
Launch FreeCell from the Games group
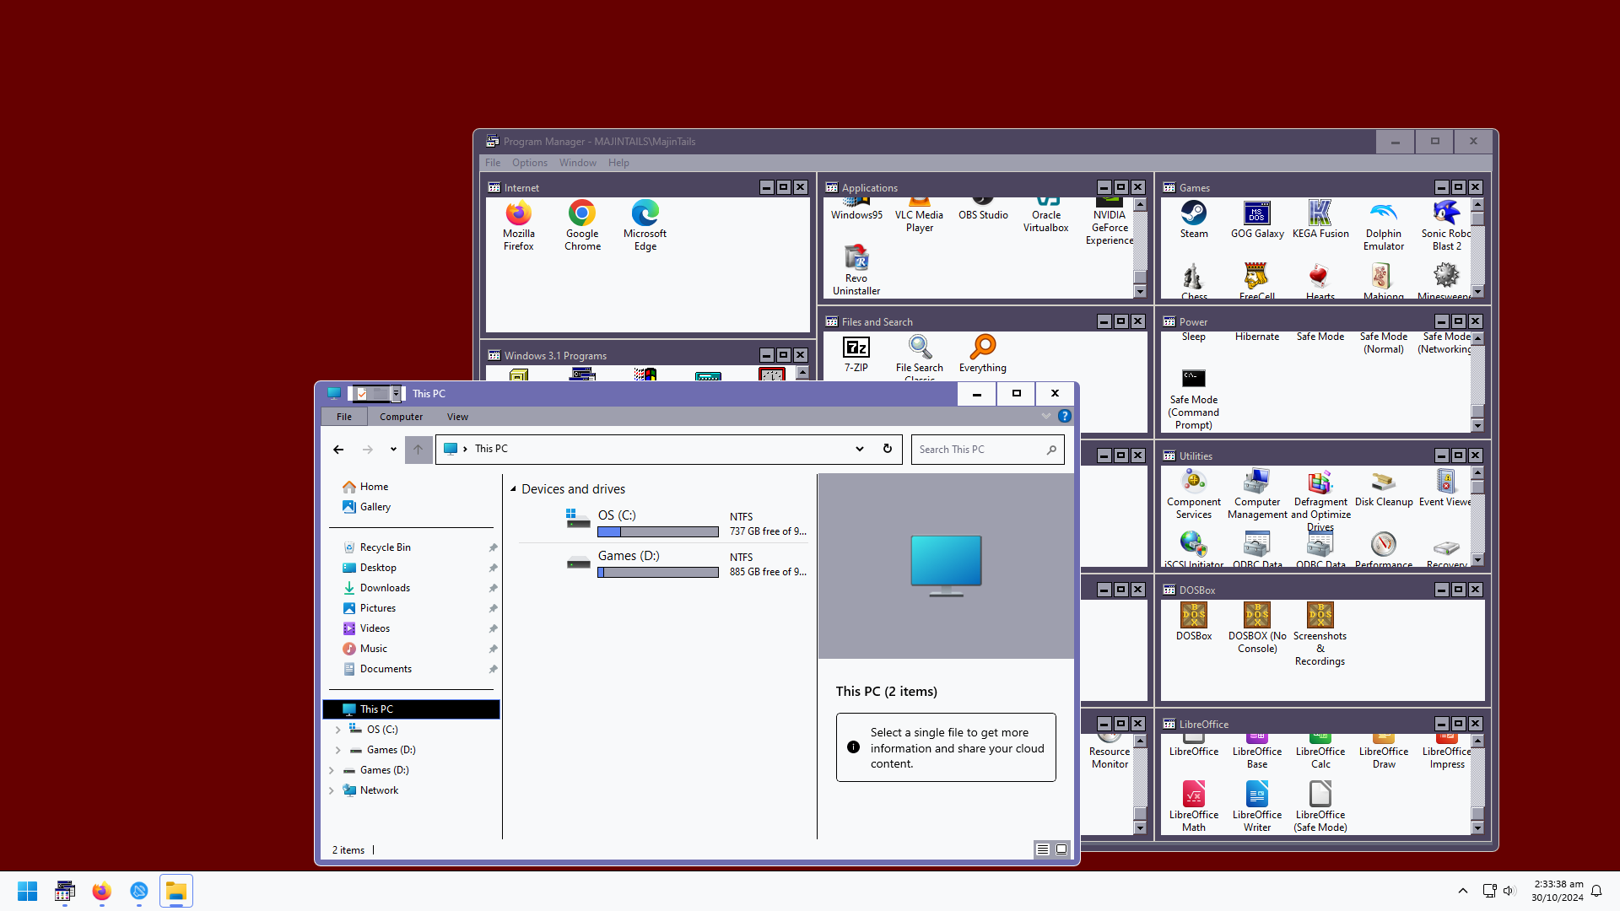point(1256,277)
